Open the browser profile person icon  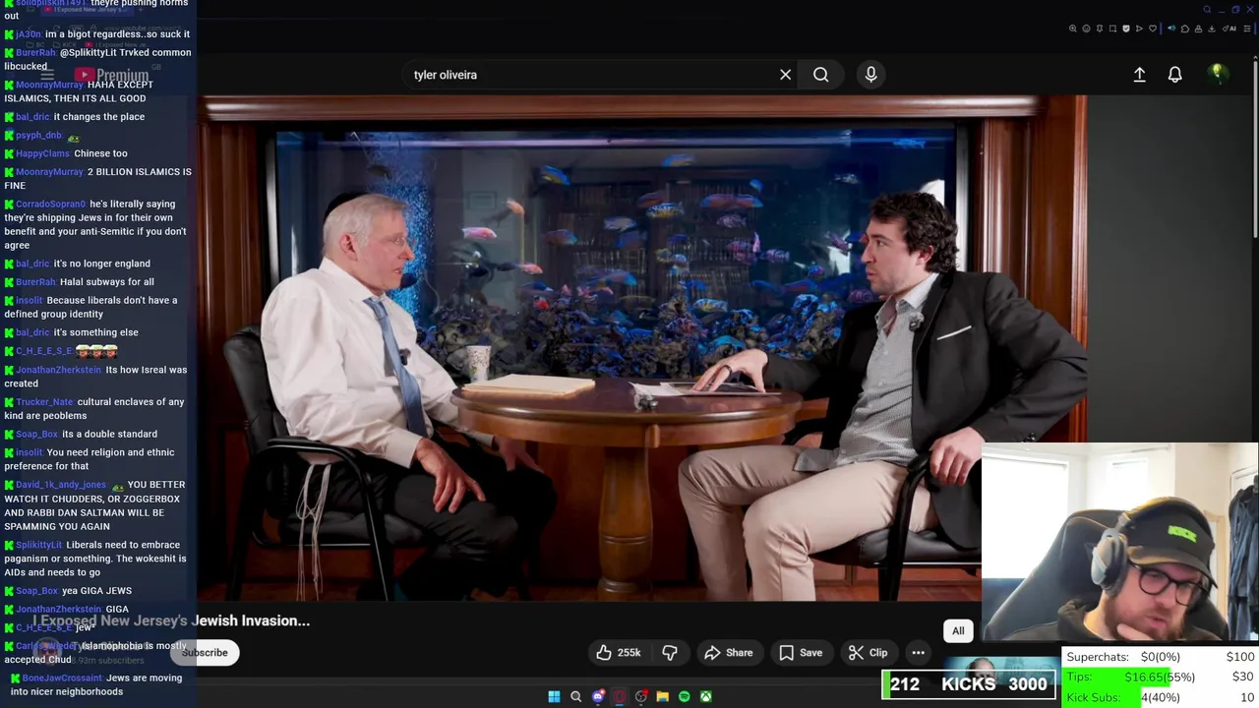coord(1198,29)
